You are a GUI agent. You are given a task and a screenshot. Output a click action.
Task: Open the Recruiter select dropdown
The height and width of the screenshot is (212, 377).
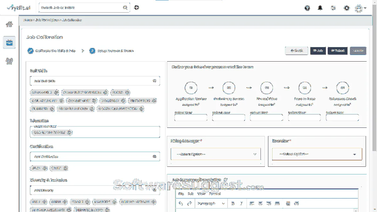click(x=317, y=154)
